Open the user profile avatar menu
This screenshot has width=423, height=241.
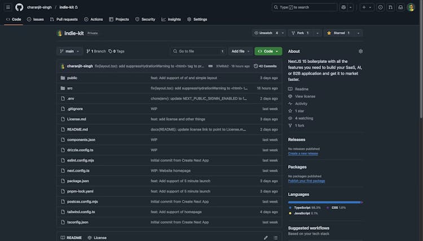(x=411, y=7)
